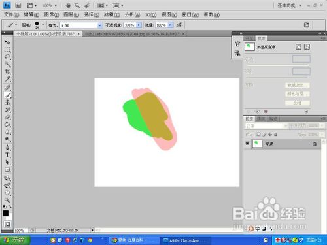Click the 反相 button
Screen dimensions: 327x245
tap(297, 103)
